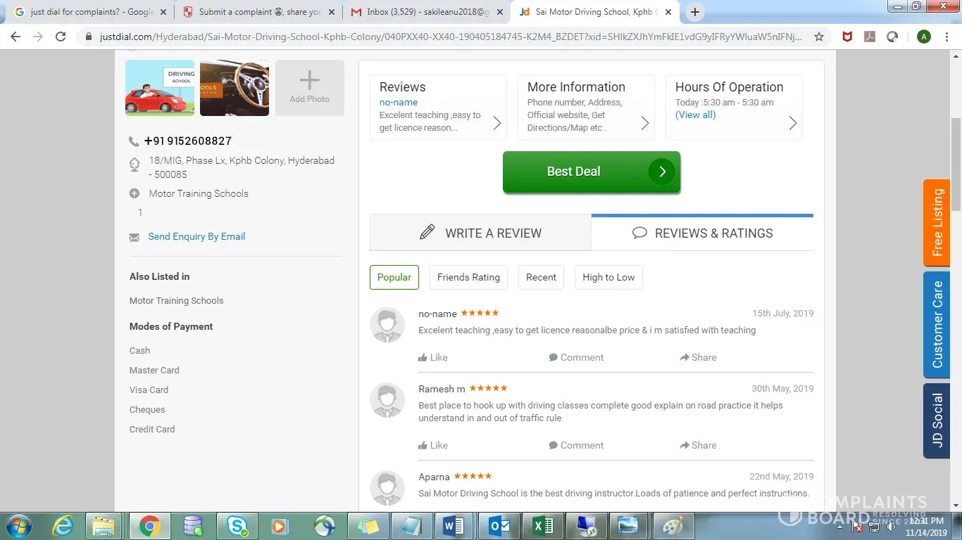Click the green Best Deal button
This screenshot has width=962, height=540.
point(592,172)
